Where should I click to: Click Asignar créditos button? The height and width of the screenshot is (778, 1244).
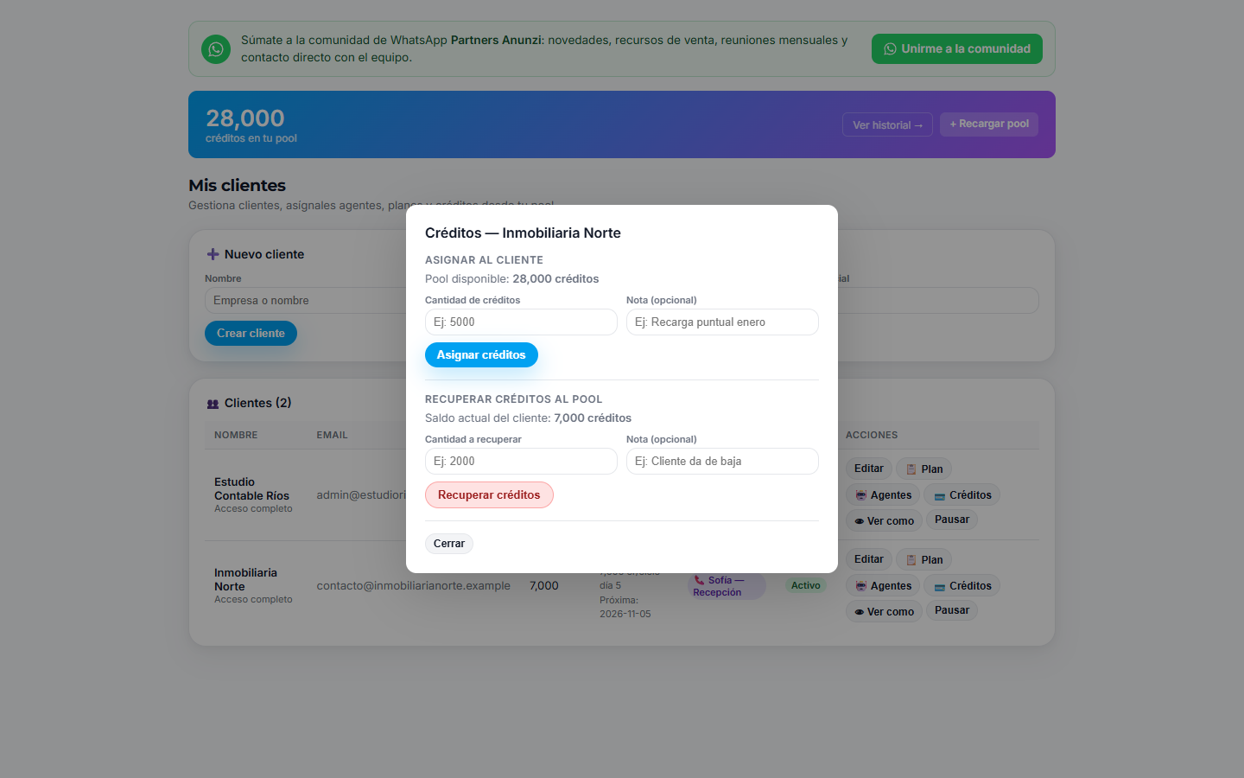[481, 355]
